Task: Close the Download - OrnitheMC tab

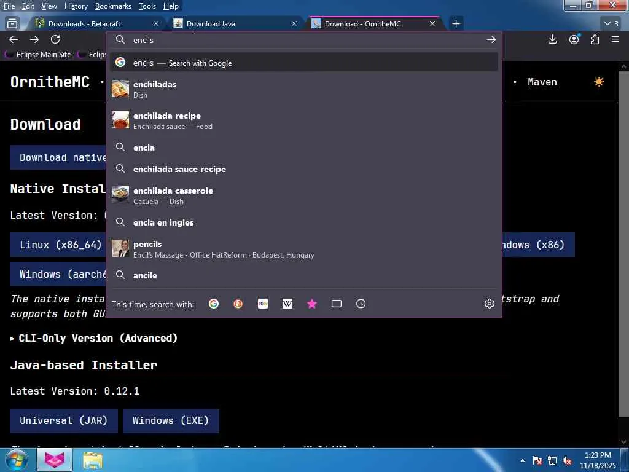Action: 432,24
